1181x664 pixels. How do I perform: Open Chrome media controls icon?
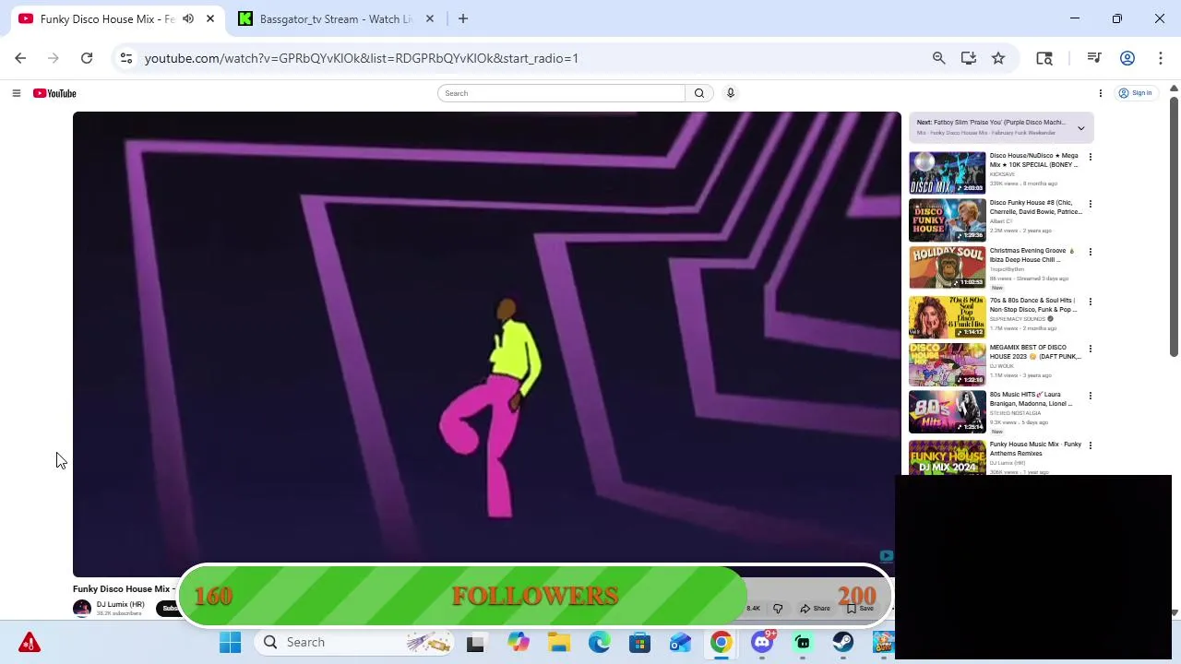click(1094, 58)
